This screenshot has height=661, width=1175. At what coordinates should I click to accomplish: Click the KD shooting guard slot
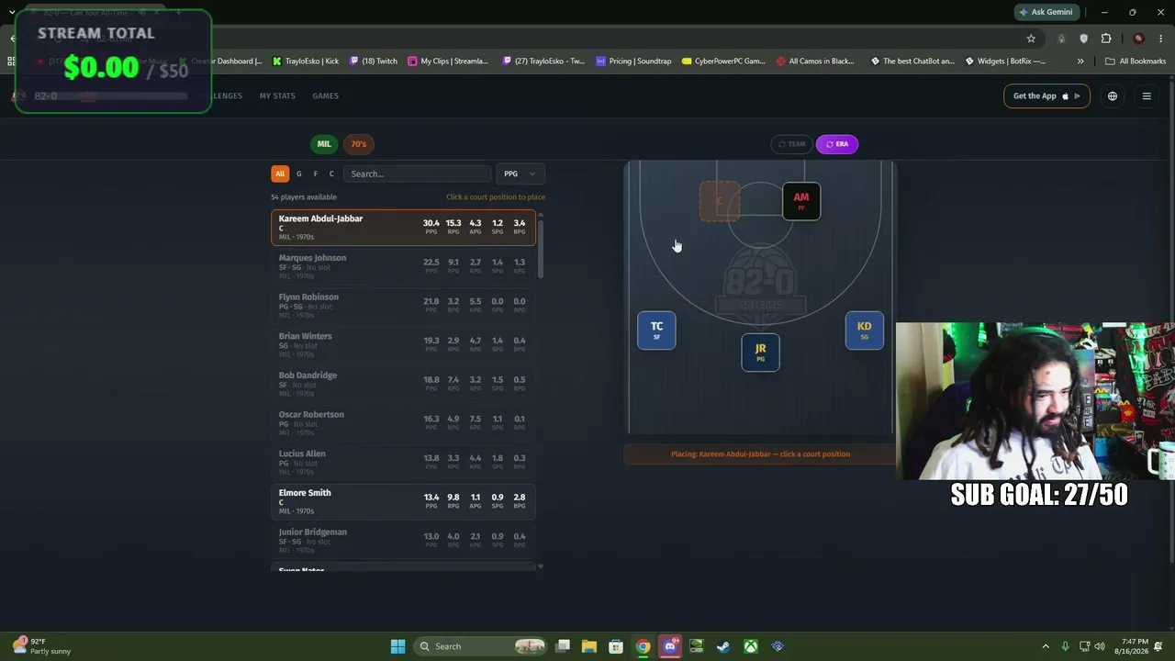coord(864,330)
